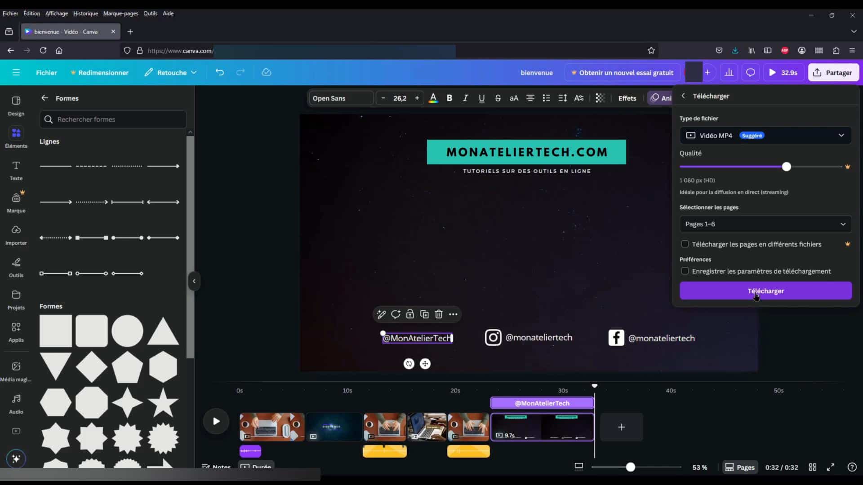Open the Type de fichier Vidéo MP4 dropdown

tap(765, 135)
